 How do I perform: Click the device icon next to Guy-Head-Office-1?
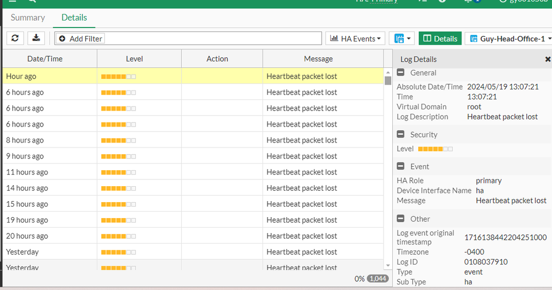click(474, 39)
